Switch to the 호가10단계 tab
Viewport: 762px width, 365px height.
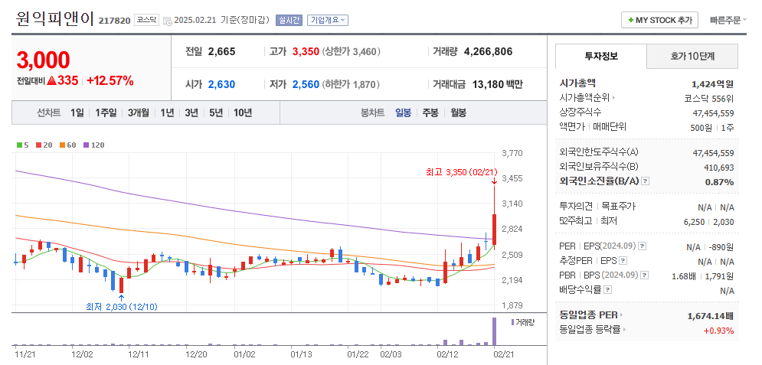tap(692, 57)
